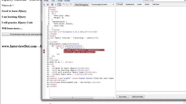Toggle the break on error icon

click(x=59, y=5)
